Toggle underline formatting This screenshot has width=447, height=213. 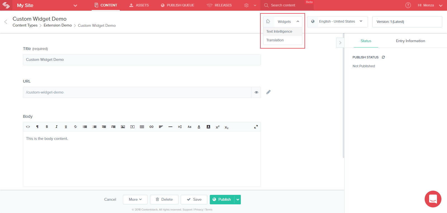tap(66, 127)
